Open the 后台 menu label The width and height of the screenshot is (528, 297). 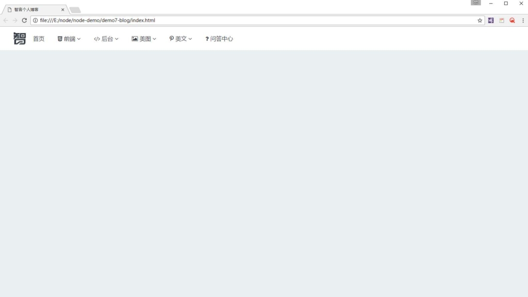point(107,39)
